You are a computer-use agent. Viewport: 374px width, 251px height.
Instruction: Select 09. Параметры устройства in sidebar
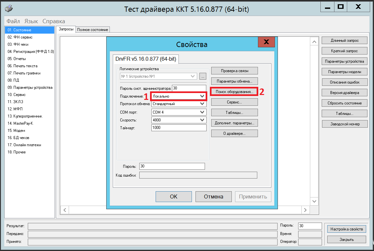coord(30,87)
